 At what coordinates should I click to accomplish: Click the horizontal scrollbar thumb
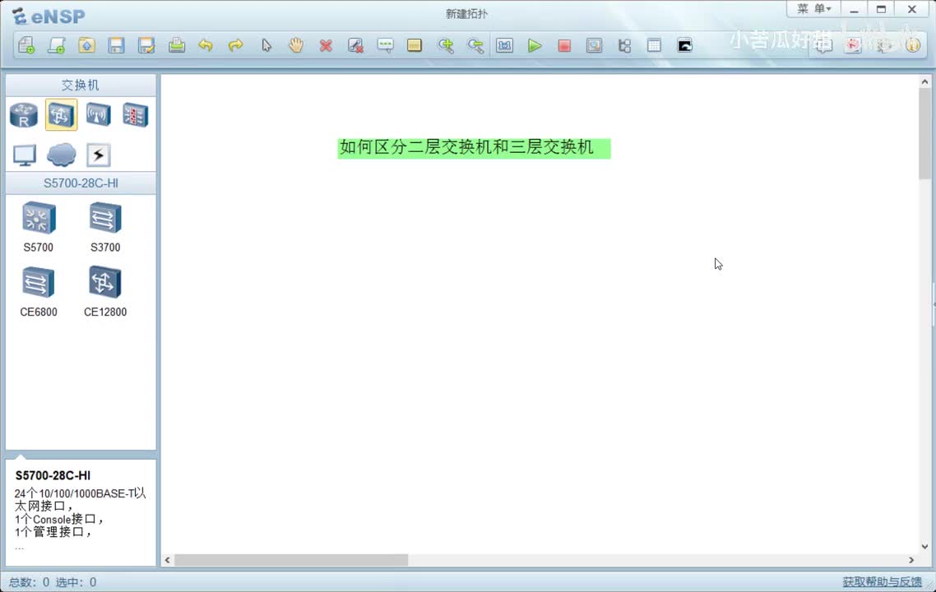[x=291, y=560]
